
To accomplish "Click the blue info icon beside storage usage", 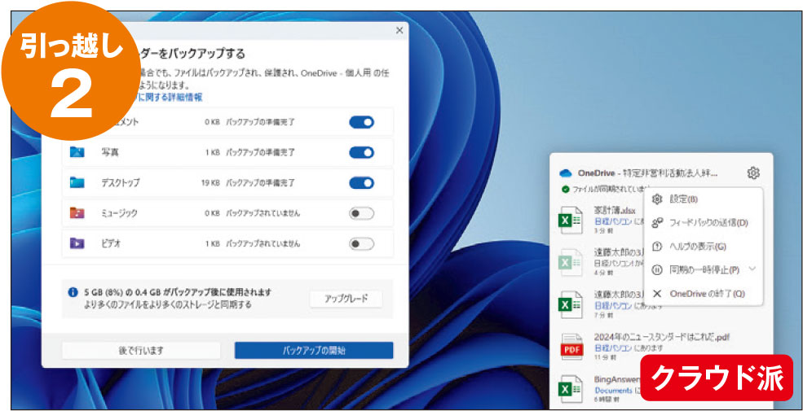I will (73, 292).
